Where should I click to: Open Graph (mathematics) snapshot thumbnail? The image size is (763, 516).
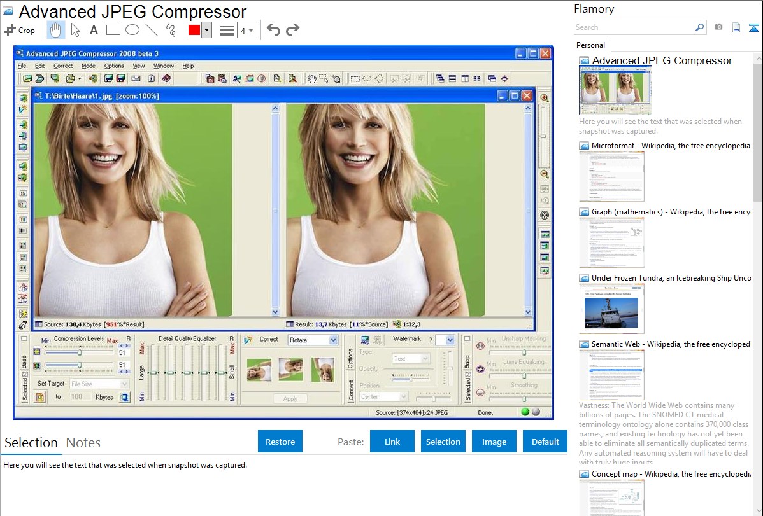click(x=611, y=242)
